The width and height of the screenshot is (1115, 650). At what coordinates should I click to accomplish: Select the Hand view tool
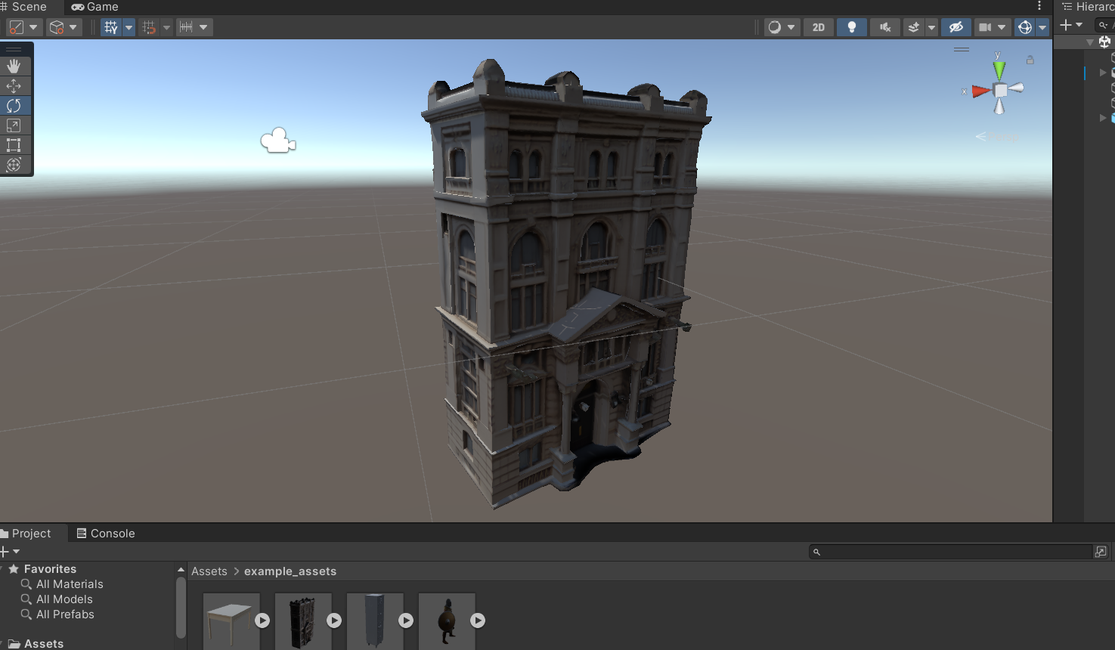point(15,66)
